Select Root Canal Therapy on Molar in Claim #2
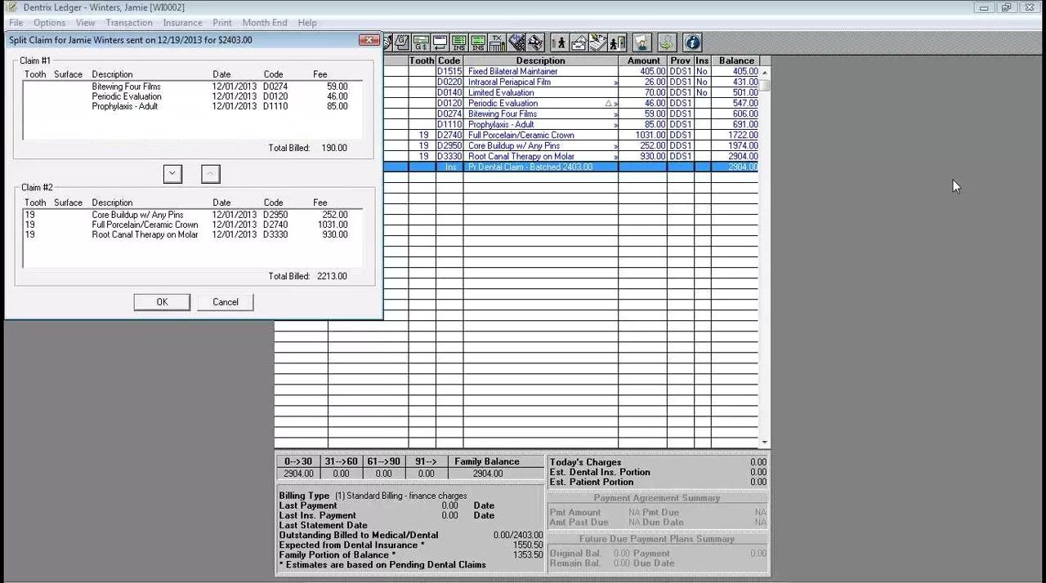The width and height of the screenshot is (1046, 583). pyautogui.click(x=193, y=234)
